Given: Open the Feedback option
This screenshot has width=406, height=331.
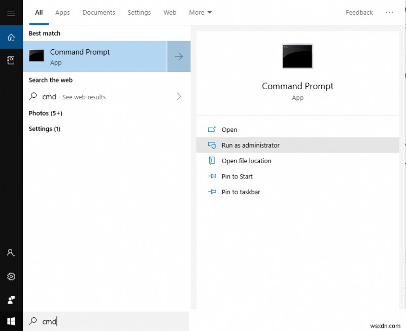Looking at the screenshot, I should coord(359,12).
